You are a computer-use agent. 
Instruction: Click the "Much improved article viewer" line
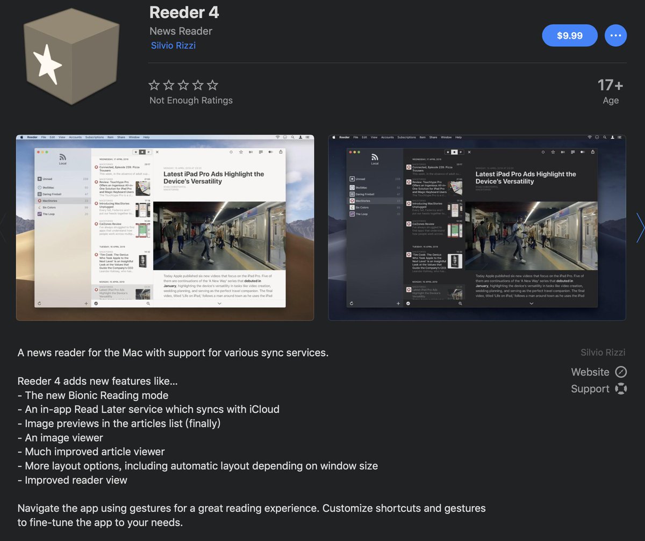pos(91,452)
